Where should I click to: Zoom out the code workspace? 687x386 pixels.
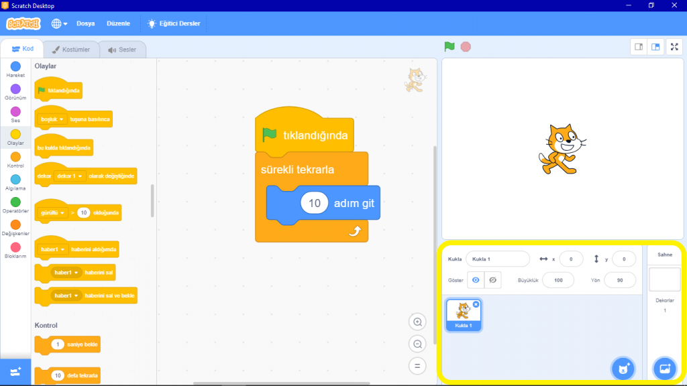(x=417, y=344)
